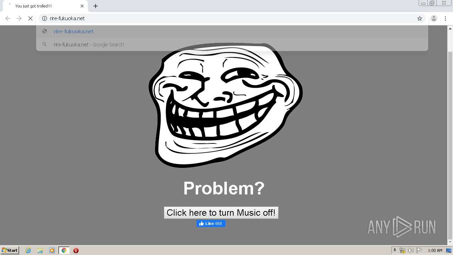Click the troll face image
This screenshot has height=255, width=453.
(225, 105)
